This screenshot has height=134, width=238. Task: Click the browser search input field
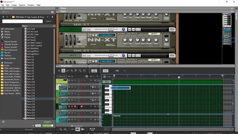click(x=22, y=21)
